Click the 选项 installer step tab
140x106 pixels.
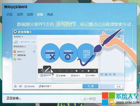[20, 15]
